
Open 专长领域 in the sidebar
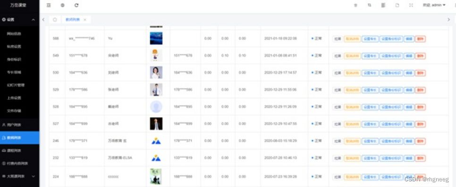click(x=14, y=72)
